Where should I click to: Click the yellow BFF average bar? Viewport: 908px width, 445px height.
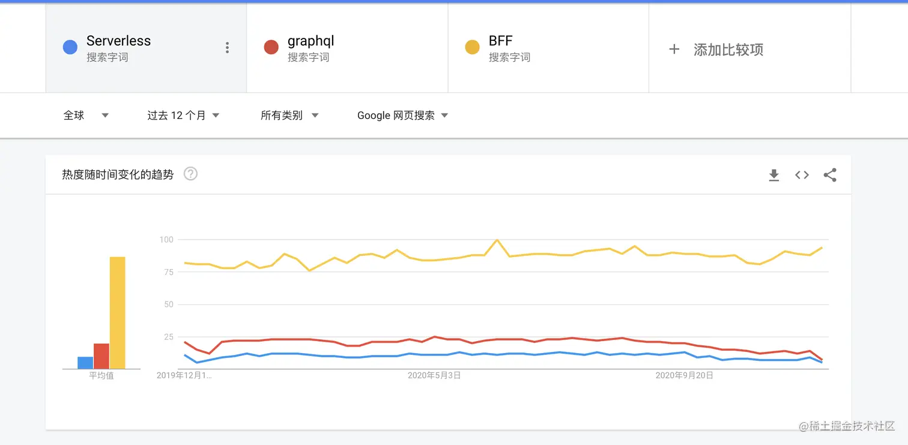click(x=118, y=313)
